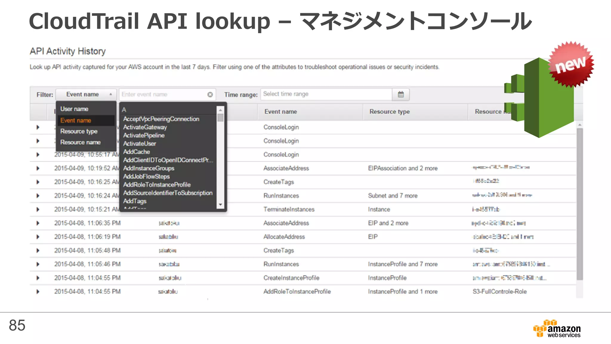Click suggestion list scroll down arrow
The image size is (611, 344).
pyautogui.click(x=220, y=205)
